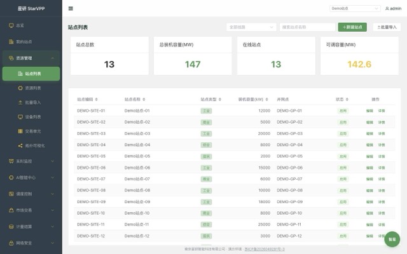The image size is (407, 254).
Task: Click the AI智能中心 icon in sidebar
Action: tap(11, 178)
